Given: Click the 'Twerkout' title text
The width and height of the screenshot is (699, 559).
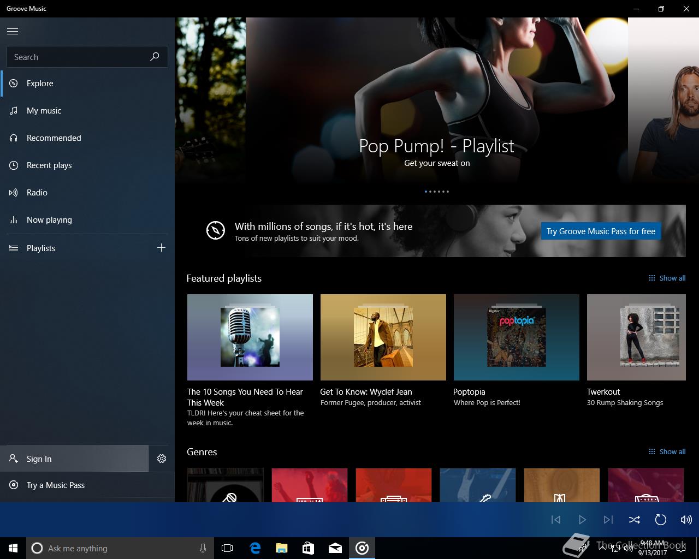Looking at the screenshot, I should click(x=603, y=392).
